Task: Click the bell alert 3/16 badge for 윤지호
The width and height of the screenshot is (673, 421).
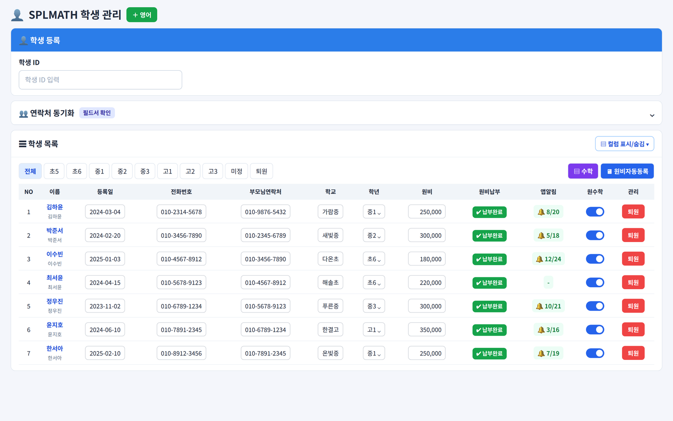Action: (548, 330)
